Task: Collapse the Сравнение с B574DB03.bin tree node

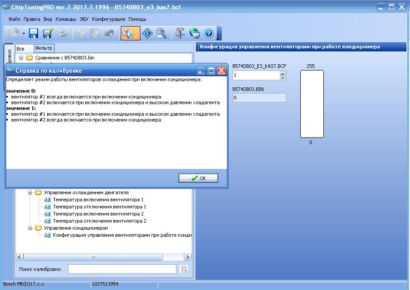Action: pyautogui.click(x=21, y=58)
